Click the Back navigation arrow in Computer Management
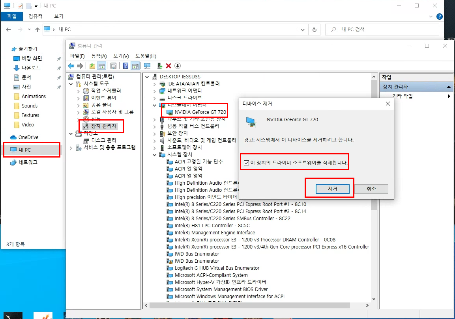Viewport: 455px width, 319px height. pyautogui.click(x=71, y=65)
